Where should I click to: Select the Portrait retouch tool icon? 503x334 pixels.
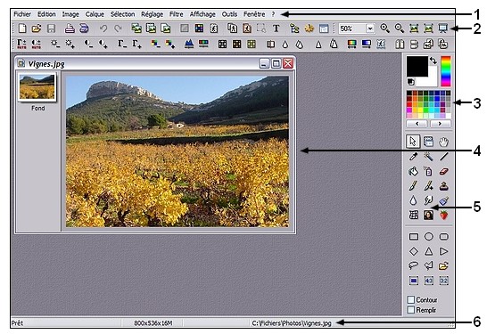(428, 216)
